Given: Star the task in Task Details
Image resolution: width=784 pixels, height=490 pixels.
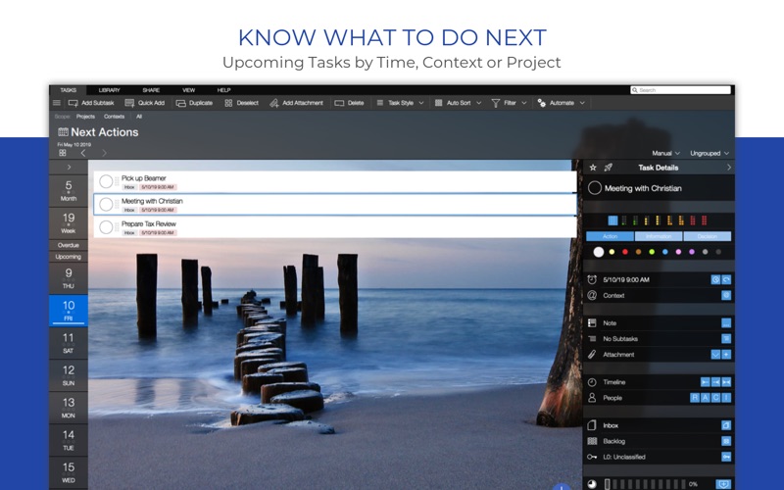Looking at the screenshot, I should tap(593, 168).
